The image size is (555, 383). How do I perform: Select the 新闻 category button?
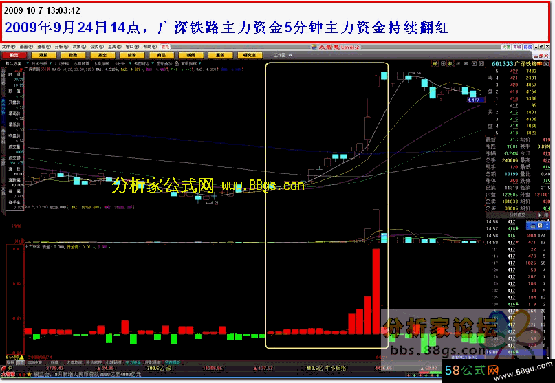191,55
